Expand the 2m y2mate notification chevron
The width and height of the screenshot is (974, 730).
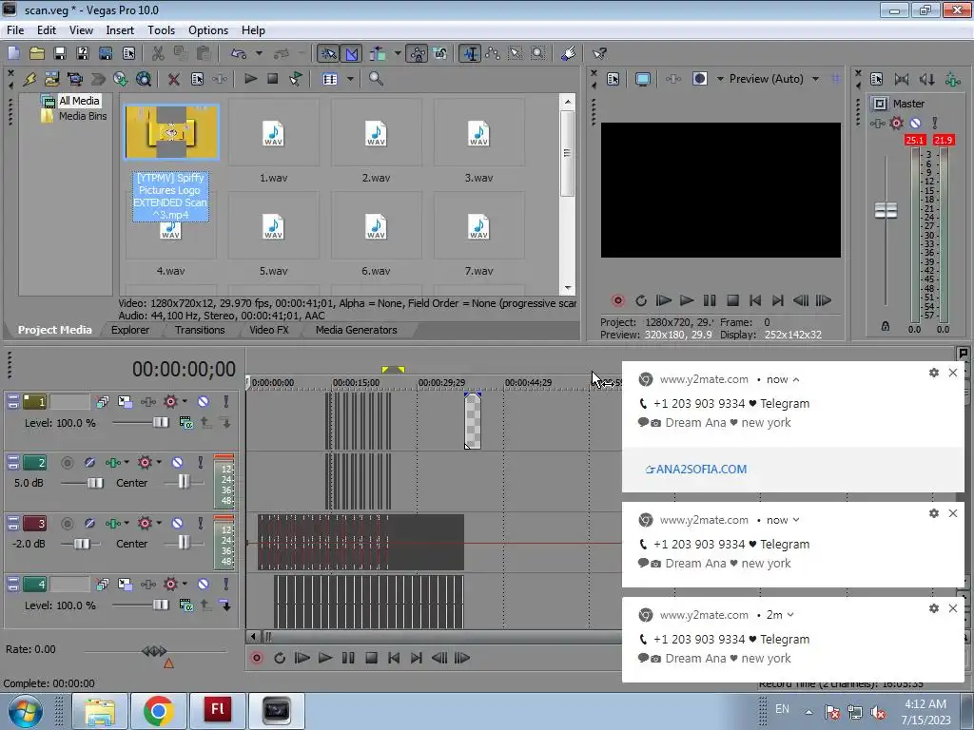tap(790, 615)
